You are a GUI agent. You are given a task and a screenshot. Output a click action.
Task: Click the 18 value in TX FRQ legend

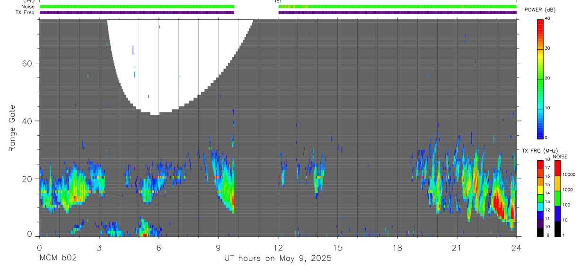[547, 160]
